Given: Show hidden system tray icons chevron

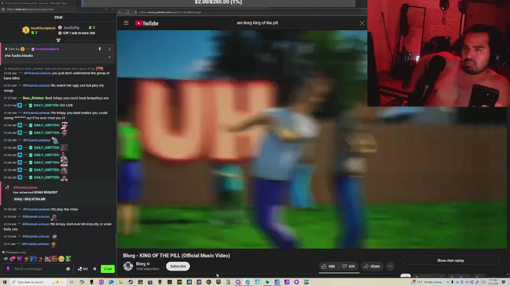Looking at the screenshot, I should click(x=447, y=282).
